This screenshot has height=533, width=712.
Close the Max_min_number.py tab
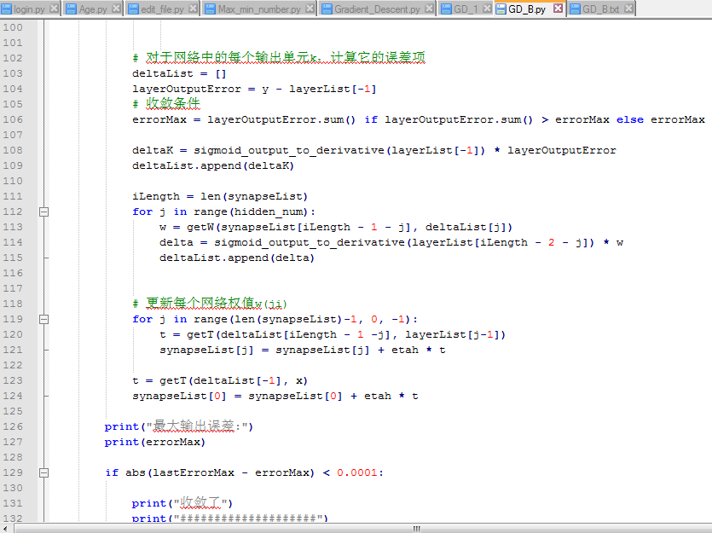(x=310, y=9)
